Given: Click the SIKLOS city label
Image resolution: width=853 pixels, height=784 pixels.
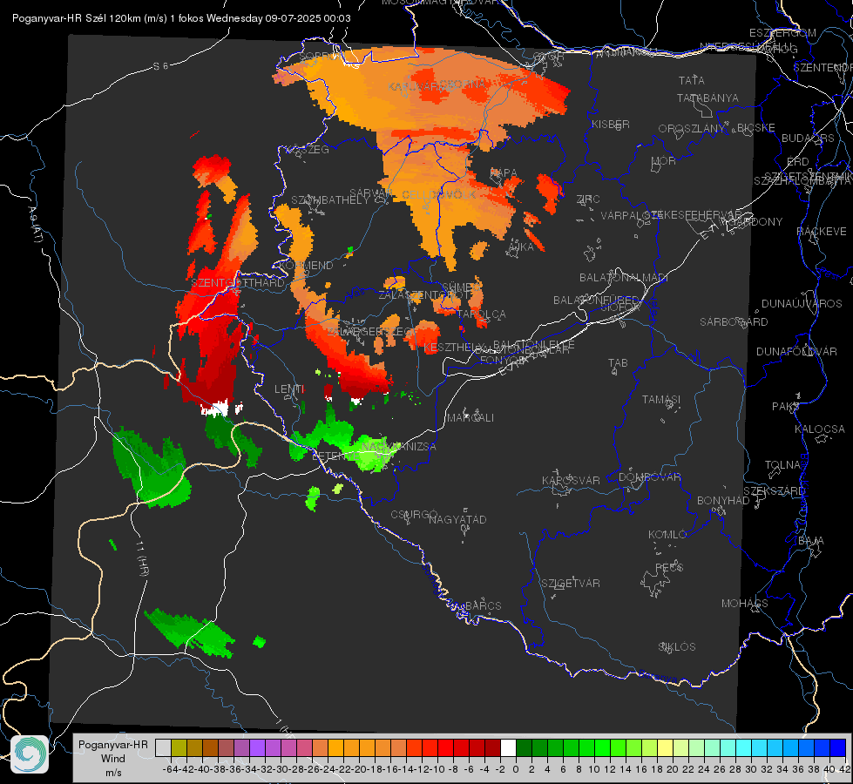Looking at the screenshot, I should [x=677, y=647].
